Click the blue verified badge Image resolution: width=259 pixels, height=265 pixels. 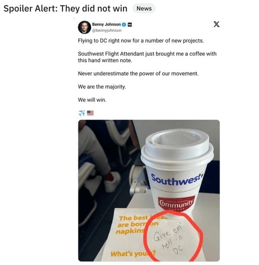(124, 25)
